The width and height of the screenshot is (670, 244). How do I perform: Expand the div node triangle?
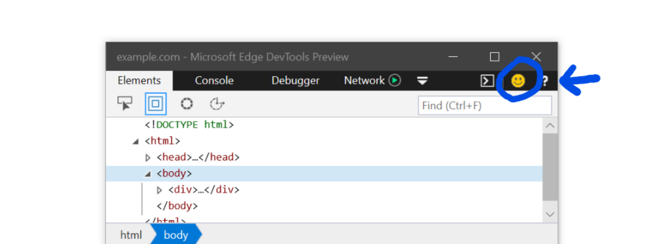pyautogui.click(x=160, y=190)
